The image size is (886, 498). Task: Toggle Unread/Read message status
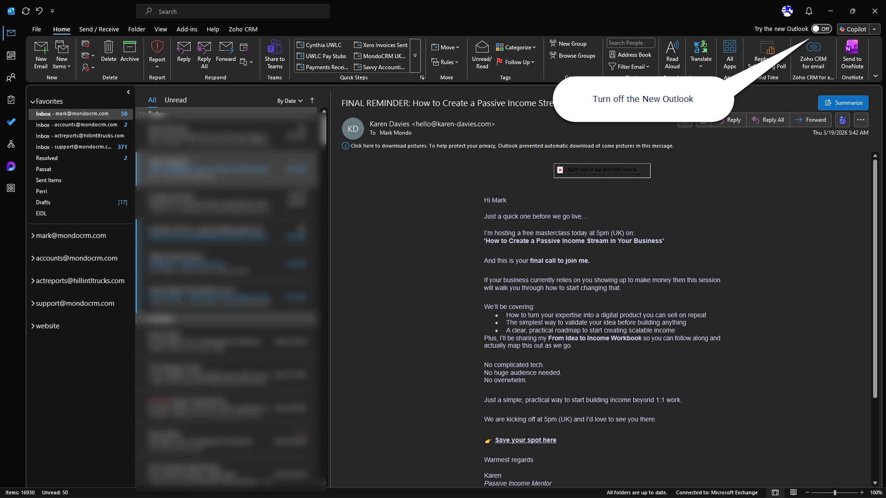tap(482, 54)
